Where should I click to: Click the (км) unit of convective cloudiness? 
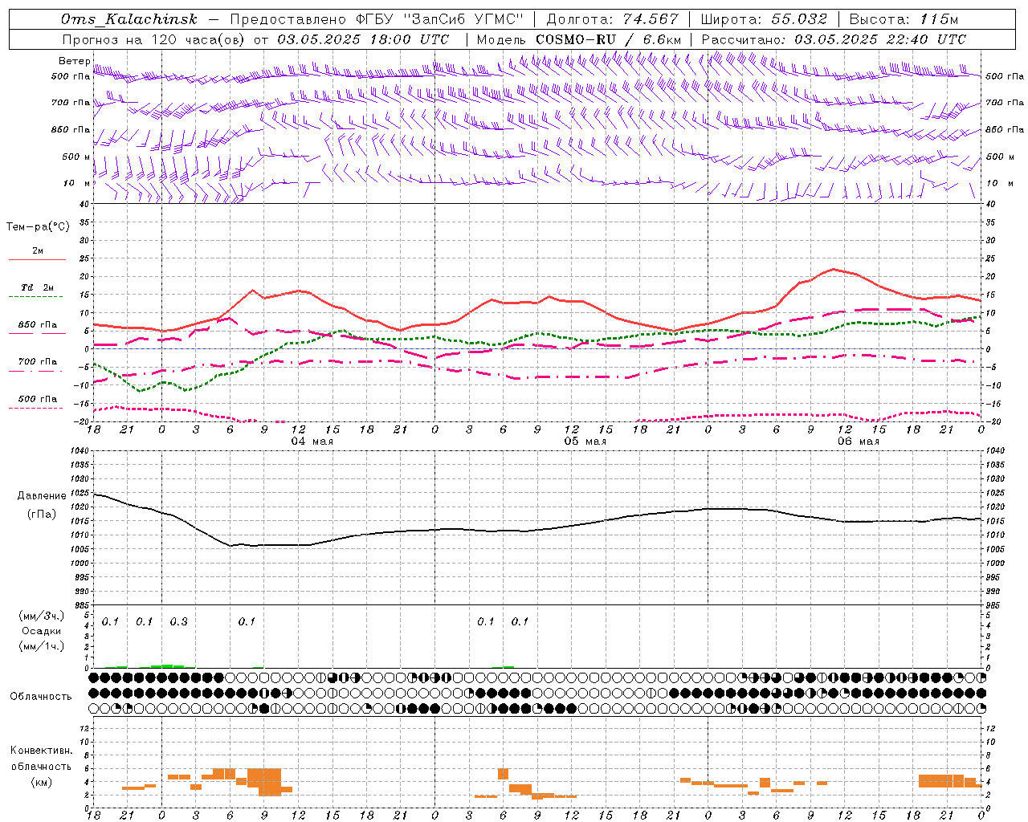tap(41, 782)
